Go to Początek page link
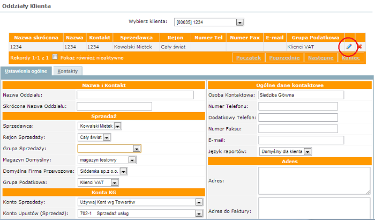 point(249,58)
